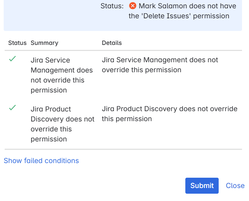Click the Status column header
Image resolution: width=249 pixels, height=201 pixels.
click(17, 43)
